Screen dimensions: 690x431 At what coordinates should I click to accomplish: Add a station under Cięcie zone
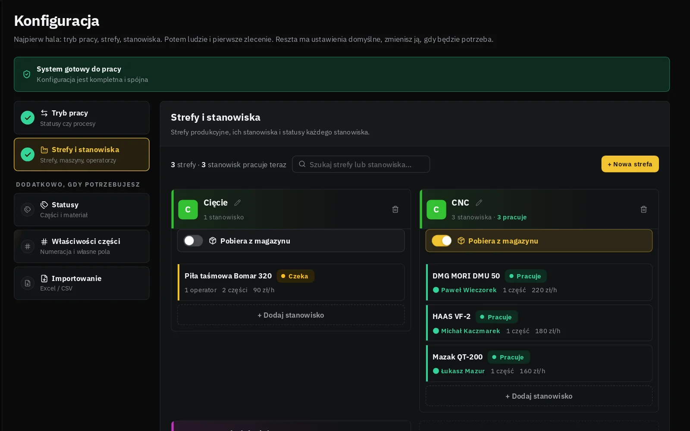(x=291, y=315)
